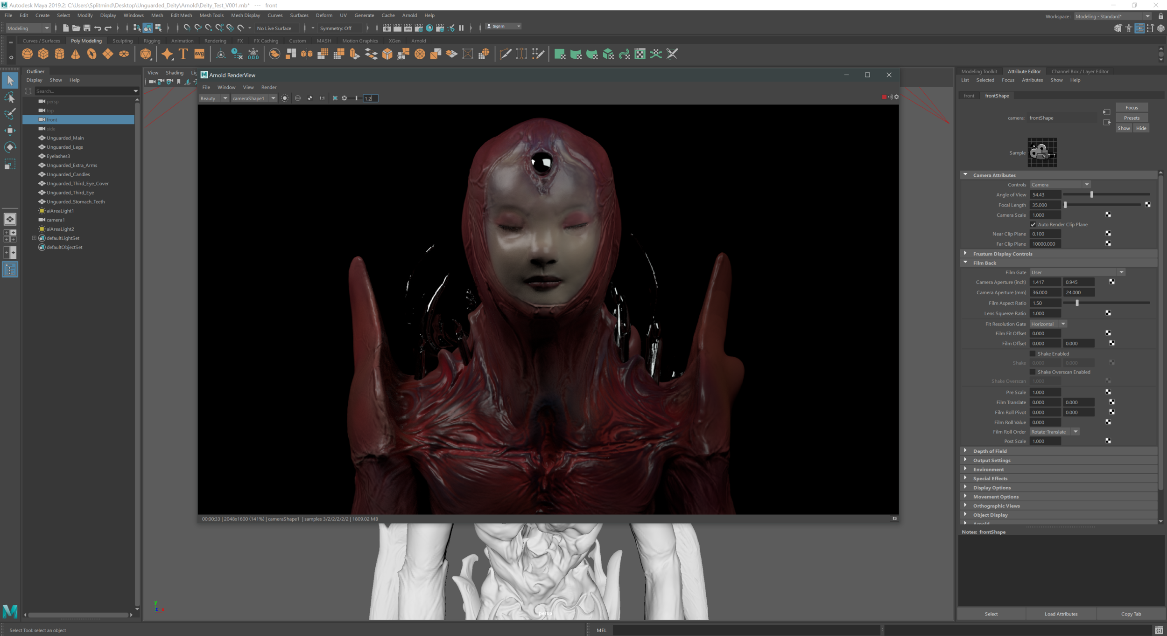The width and height of the screenshot is (1167, 636).
Task: Click the Presets button in Attribute Editor
Action: (x=1132, y=118)
